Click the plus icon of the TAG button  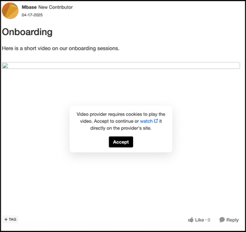click(x=6, y=219)
